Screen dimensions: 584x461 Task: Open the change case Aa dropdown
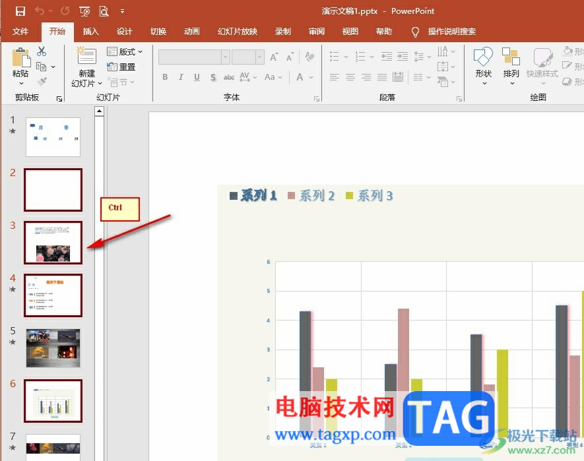pyautogui.click(x=273, y=77)
